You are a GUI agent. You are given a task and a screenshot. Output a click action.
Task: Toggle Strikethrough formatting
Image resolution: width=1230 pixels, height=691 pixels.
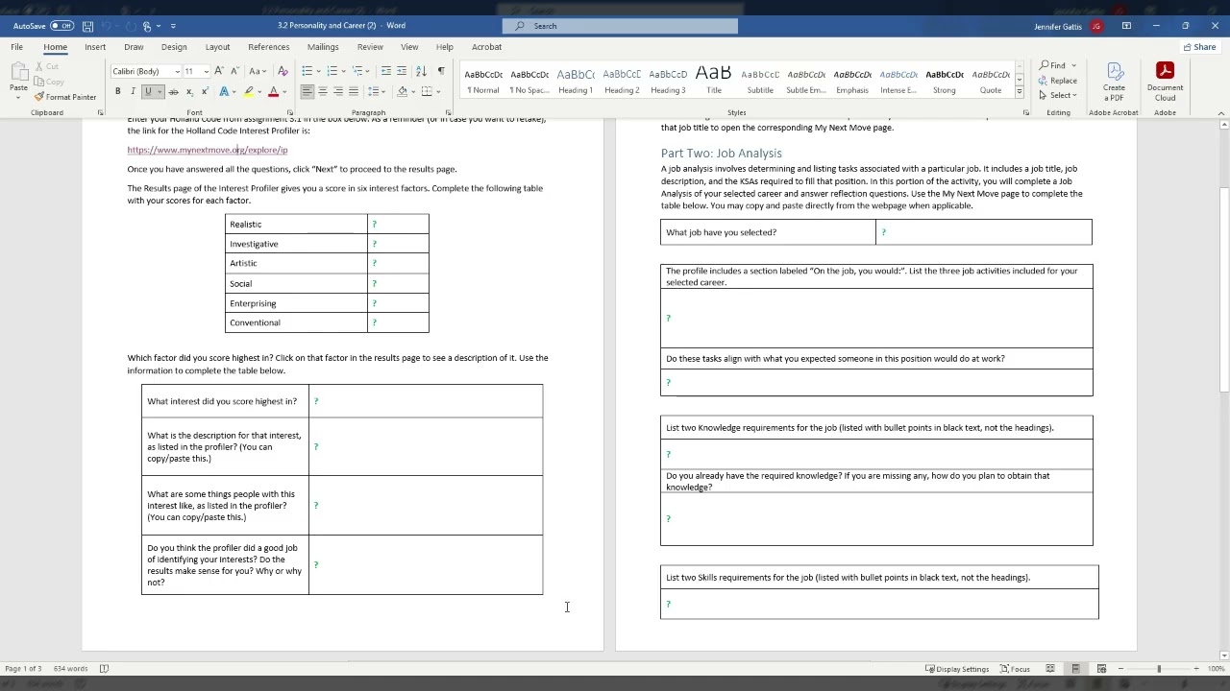pos(174,92)
